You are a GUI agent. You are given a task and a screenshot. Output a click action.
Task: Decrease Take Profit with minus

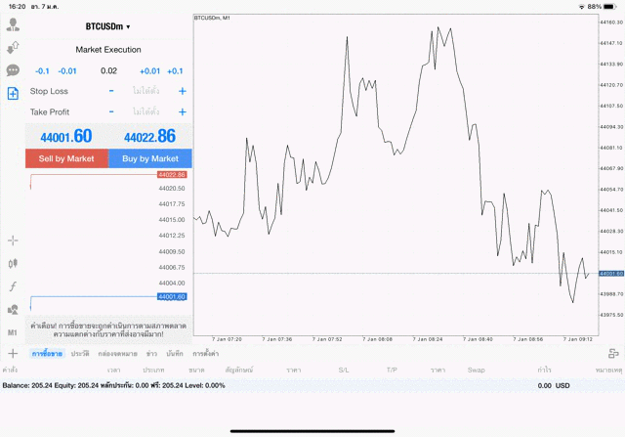(111, 111)
